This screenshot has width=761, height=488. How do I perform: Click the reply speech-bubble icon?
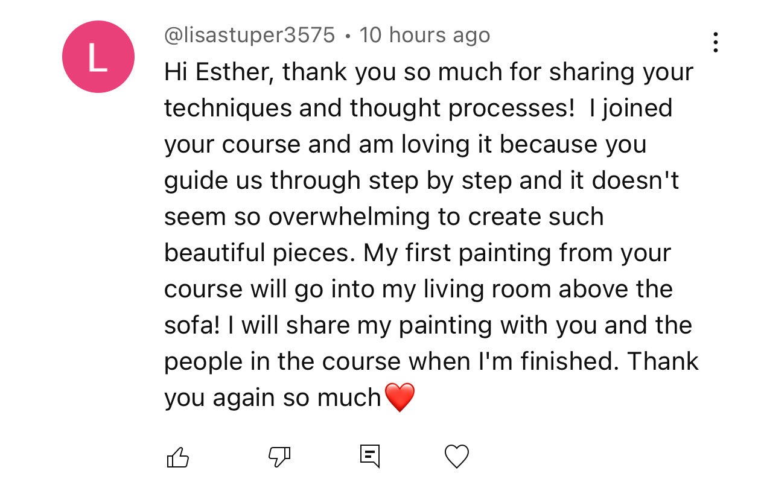(369, 457)
